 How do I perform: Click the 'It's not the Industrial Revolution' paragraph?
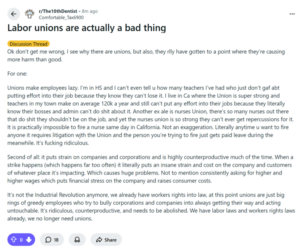point(146,207)
